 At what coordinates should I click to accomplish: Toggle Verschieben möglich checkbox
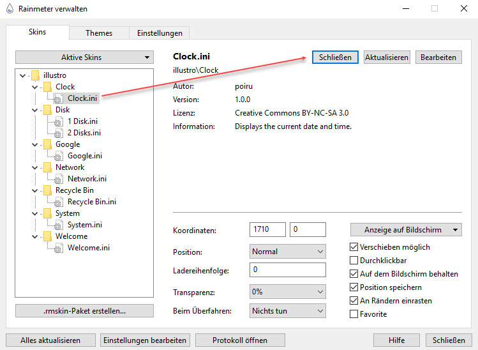click(354, 247)
